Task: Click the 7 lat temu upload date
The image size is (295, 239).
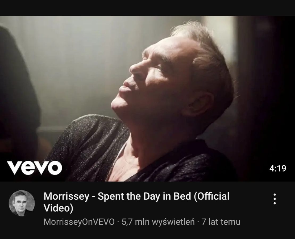Action: point(221,222)
